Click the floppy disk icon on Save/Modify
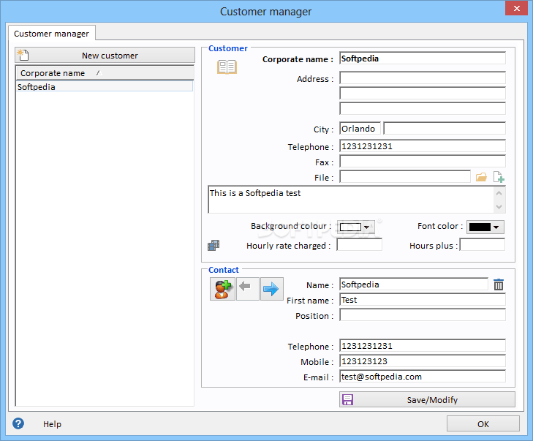This screenshot has height=441, width=533. [x=347, y=399]
